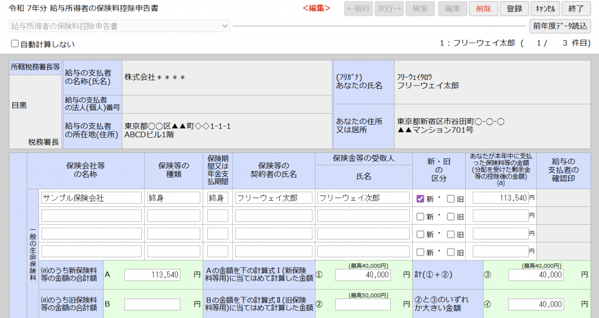Click the 登録 (Register) button
The image size is (599, 318).
click(514, 8)
